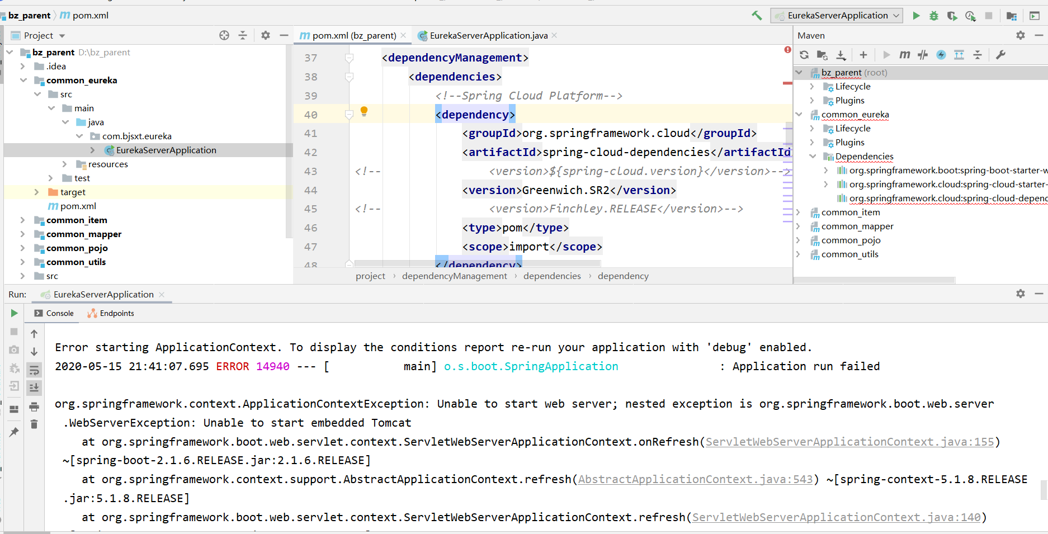The image size is (1048, 534).
Task: Click the fold marker on line 37
Action: click(349, 58)
